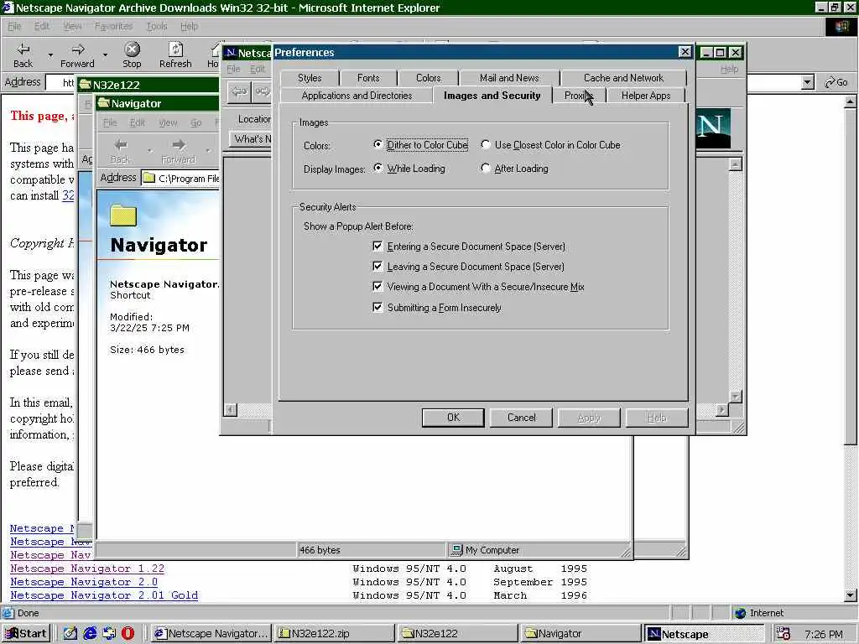This screenshot has height=644, width=859.
Task: Switch to Navigator folder taskbar button
Action: pos(580,634)
